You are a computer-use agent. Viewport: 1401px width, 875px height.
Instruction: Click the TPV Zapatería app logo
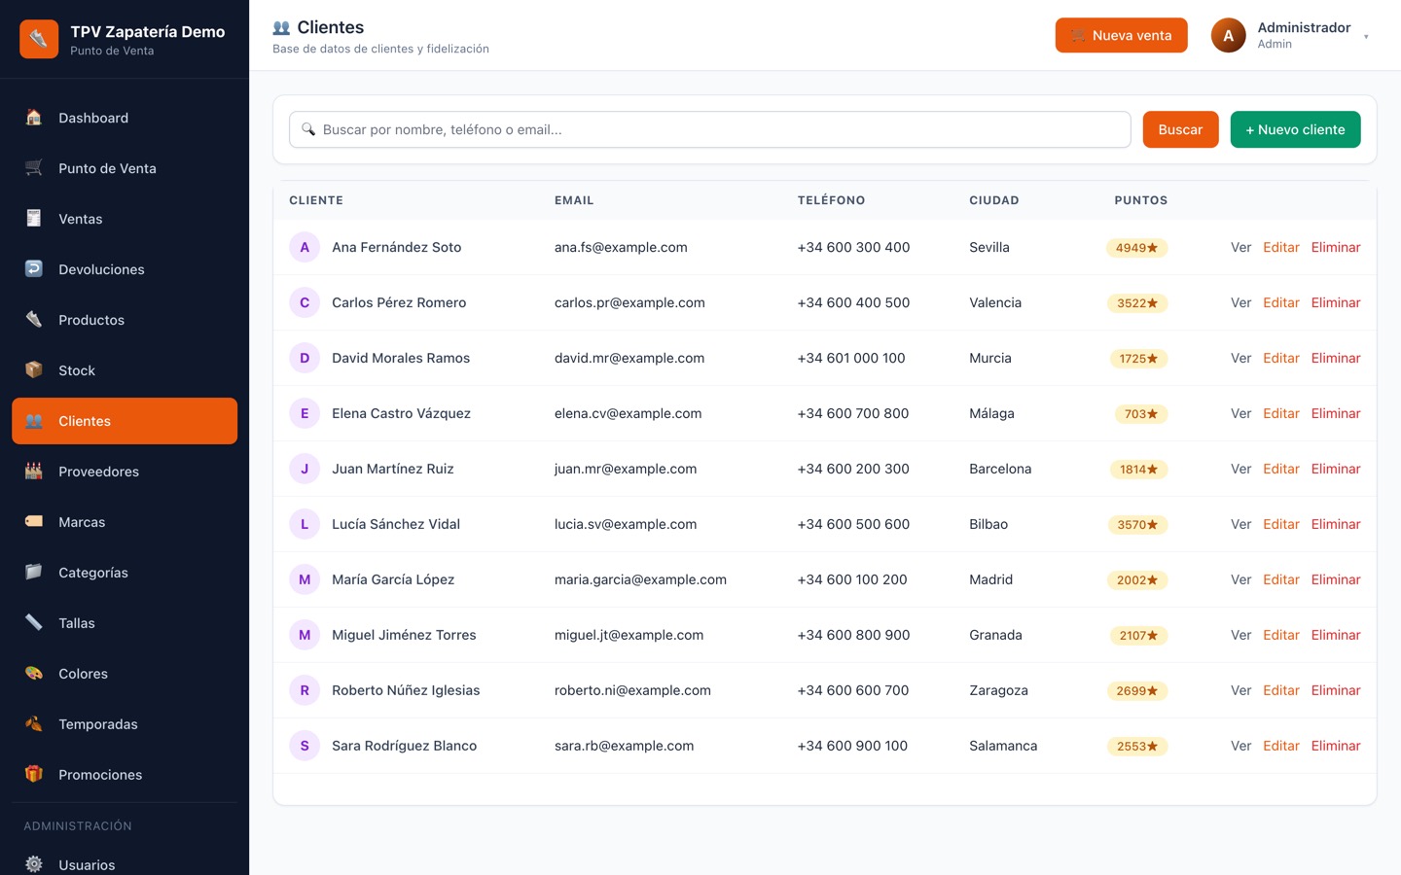click(x=39, y=39)
